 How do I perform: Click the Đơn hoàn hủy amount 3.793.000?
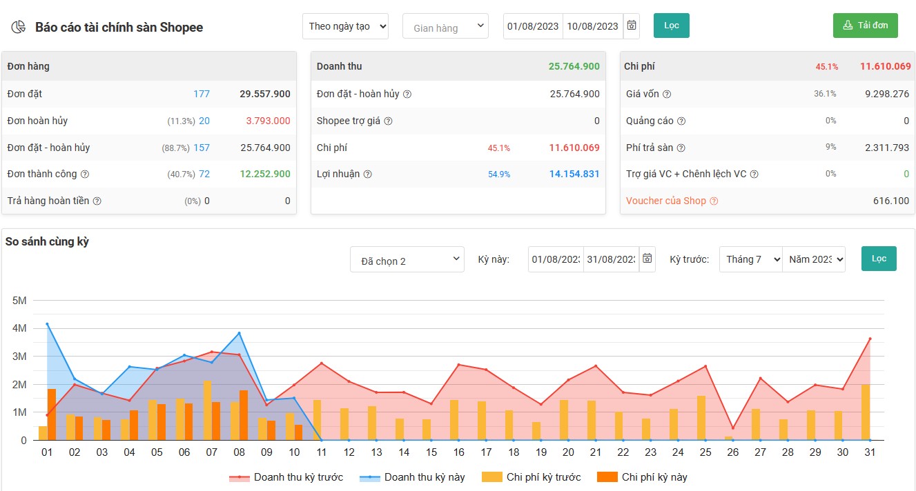click(268, 121)
